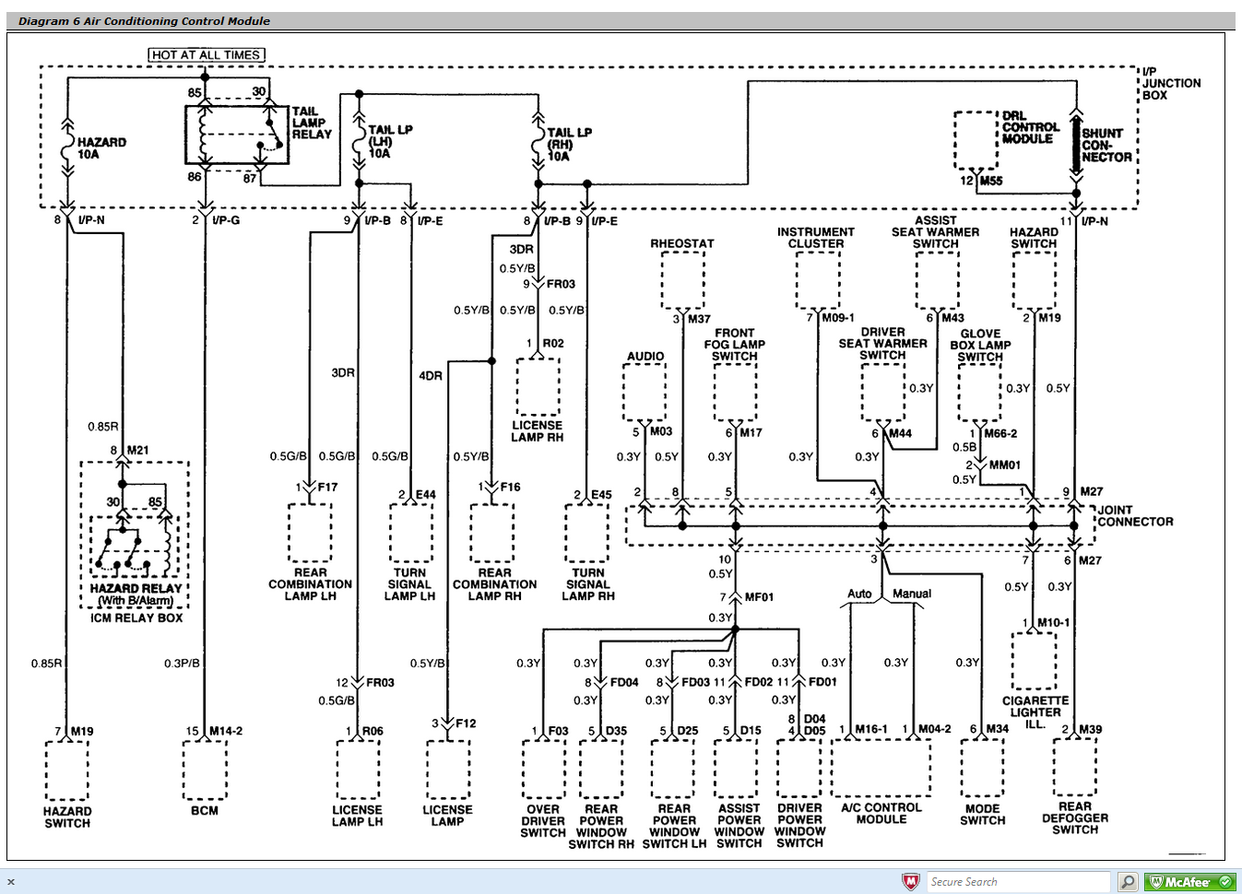Close the bottom bar with the x

click(x=11, y=882)
